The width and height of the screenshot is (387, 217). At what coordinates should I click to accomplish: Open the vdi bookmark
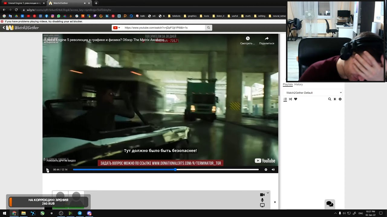click(152, 16)
